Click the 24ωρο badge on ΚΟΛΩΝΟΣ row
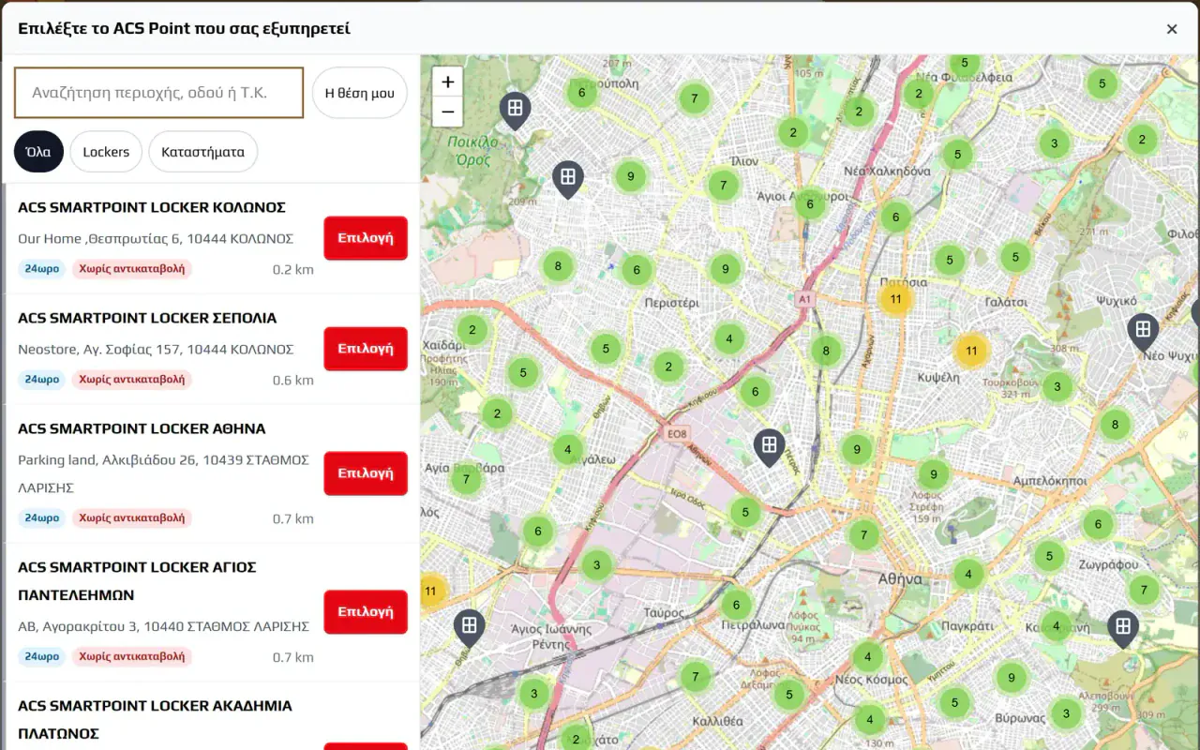Image resolution: width=1200 pixels, height=750 pixels. tap(42, 269)
